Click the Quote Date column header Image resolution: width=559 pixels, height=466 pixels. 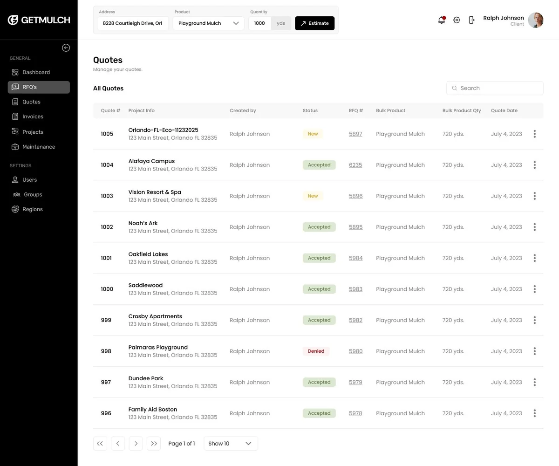504,110
